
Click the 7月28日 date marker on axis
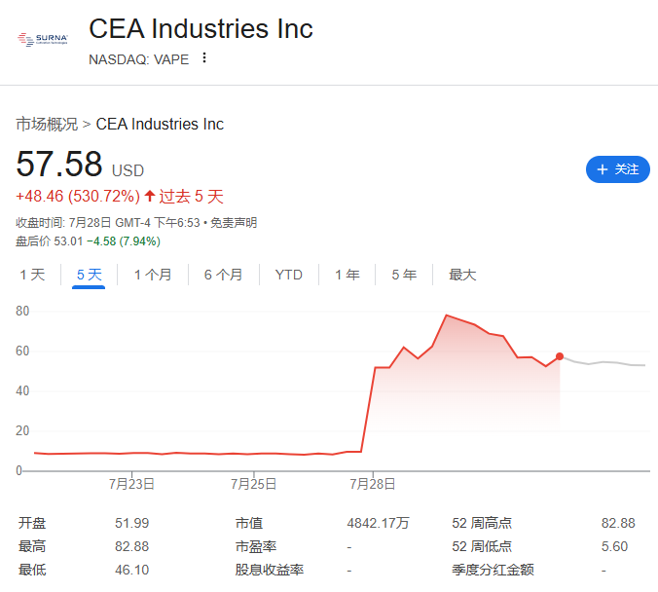(373, 484)
